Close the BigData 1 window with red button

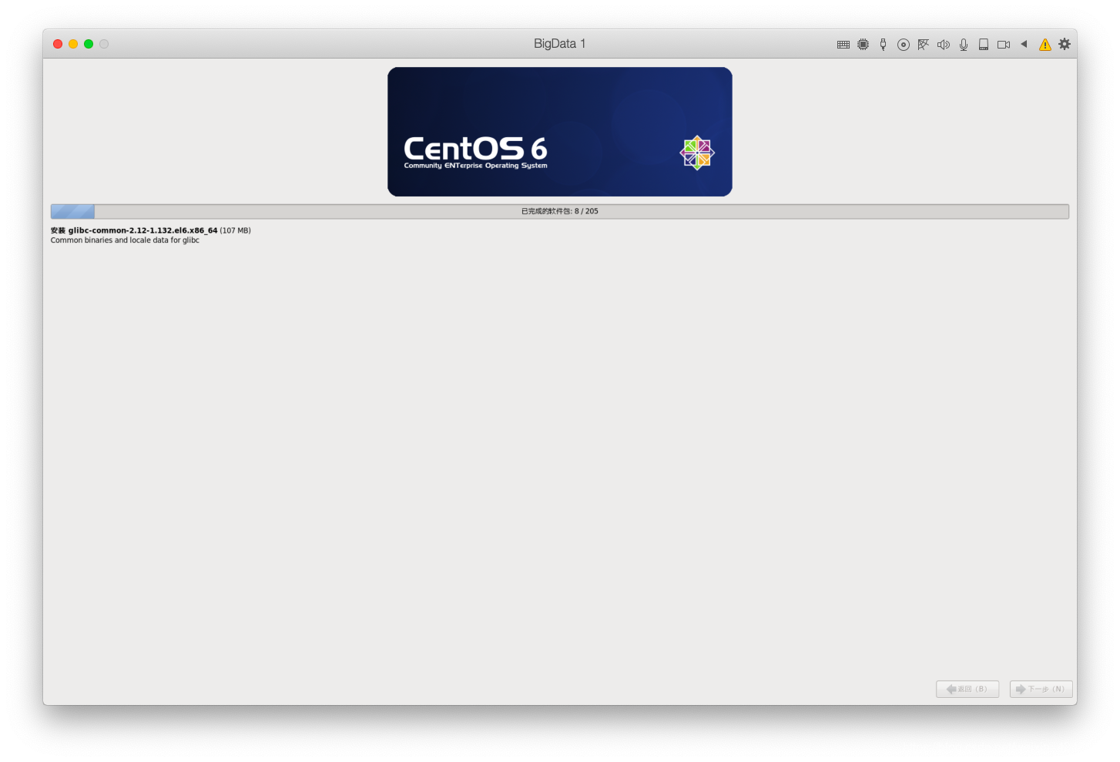[x=58, y=44]
